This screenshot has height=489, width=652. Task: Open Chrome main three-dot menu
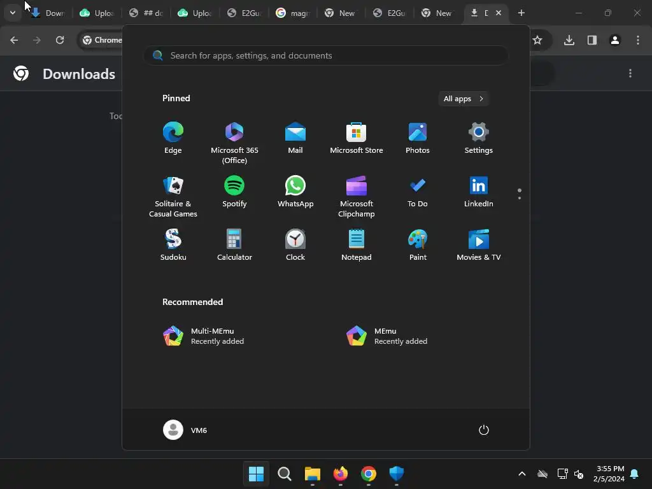pyautogui.click(x=637, y=40)
